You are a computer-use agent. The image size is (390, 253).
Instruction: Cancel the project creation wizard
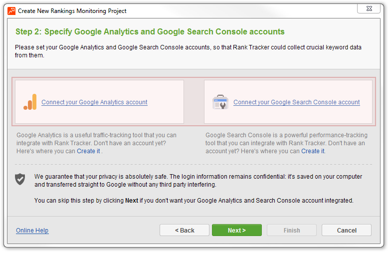347,230
